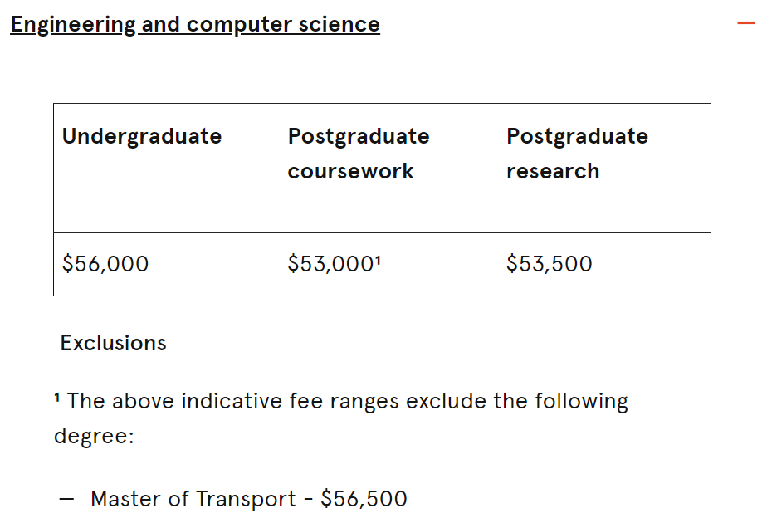Click the dash bullet before Master of Transport
This screenshot has height=523, width=762.
pos(66,499)
